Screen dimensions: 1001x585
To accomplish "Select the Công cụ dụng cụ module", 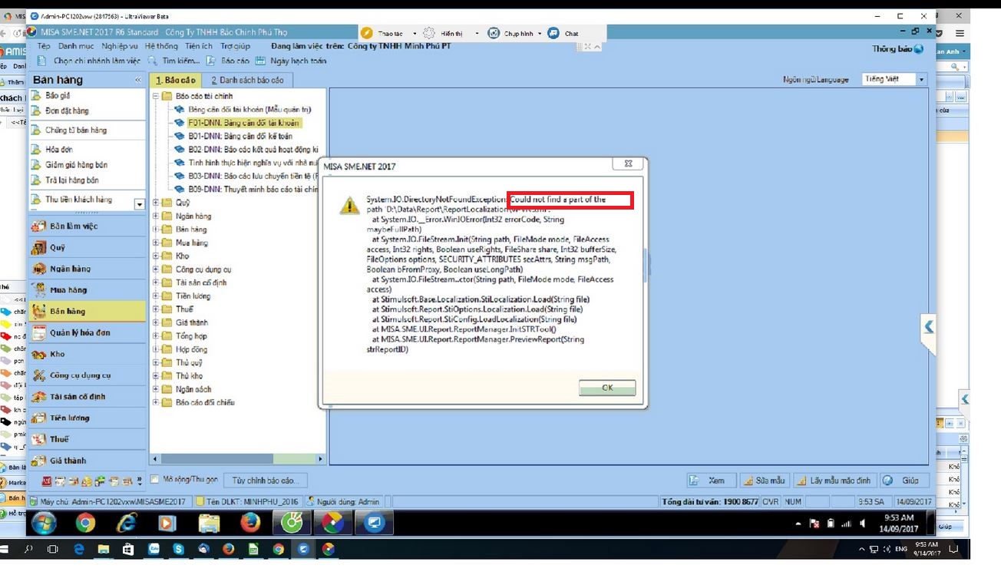I will 87,375.
